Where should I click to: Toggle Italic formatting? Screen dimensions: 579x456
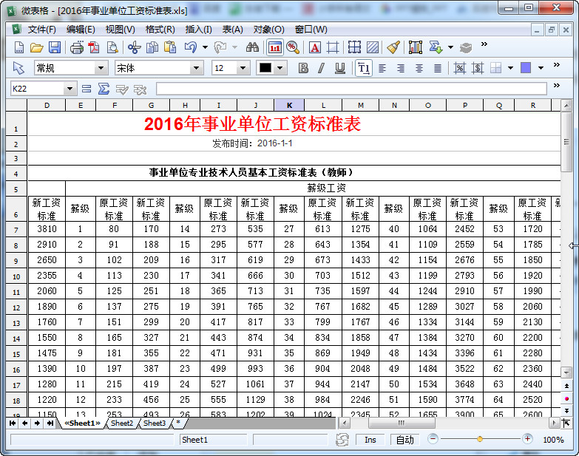(x=321, y=68)
